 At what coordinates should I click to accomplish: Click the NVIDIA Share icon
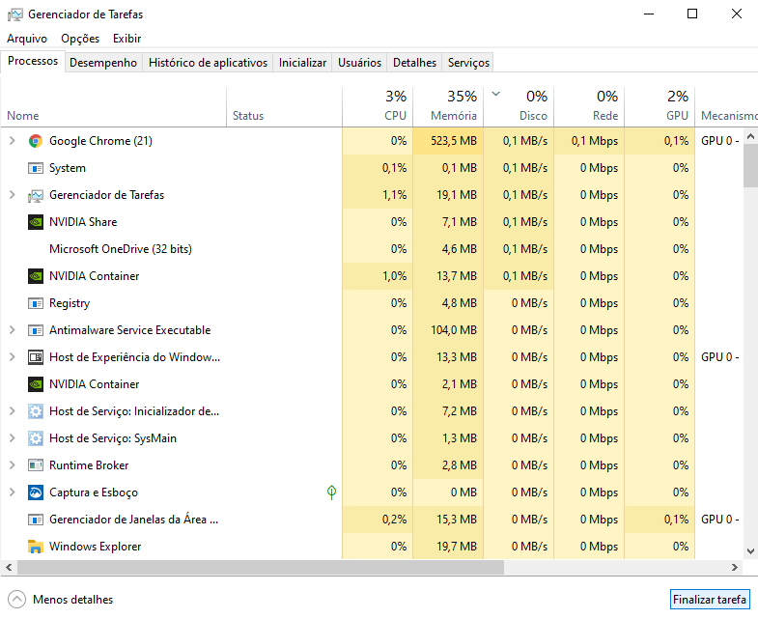pos(36,222)
